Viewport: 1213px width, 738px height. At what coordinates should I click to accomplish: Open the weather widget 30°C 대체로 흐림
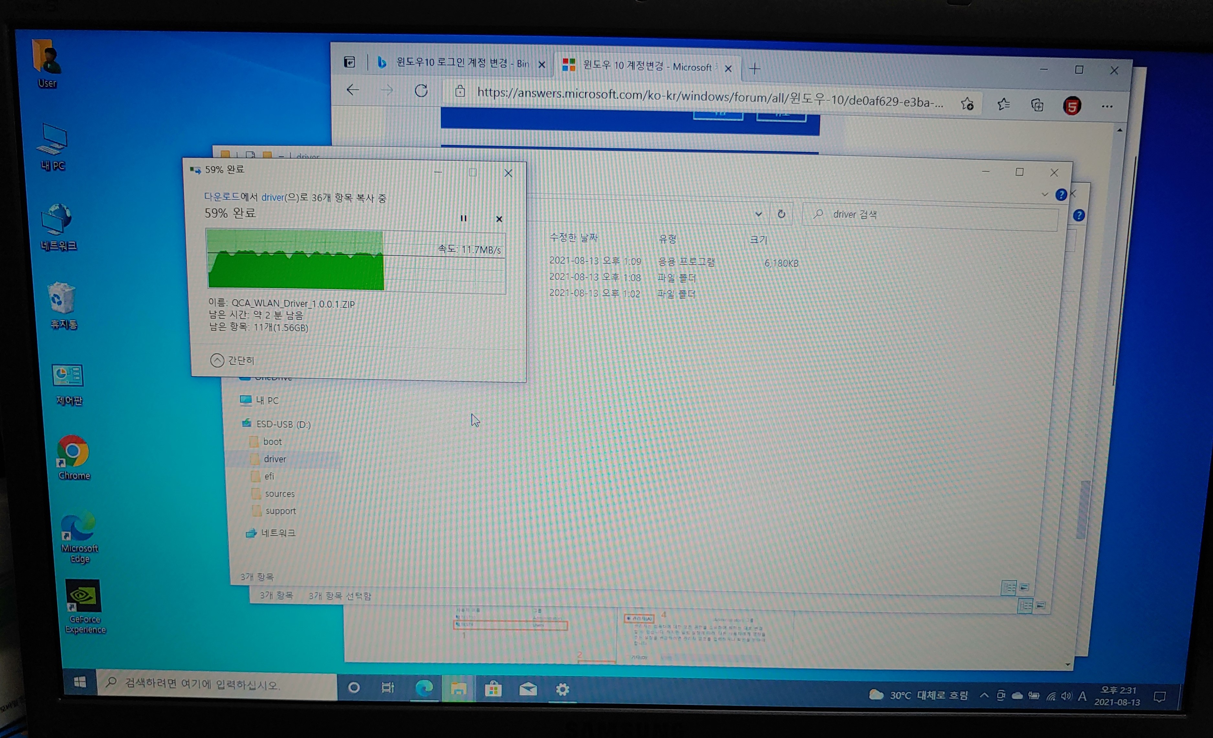[x=918, y=695]
